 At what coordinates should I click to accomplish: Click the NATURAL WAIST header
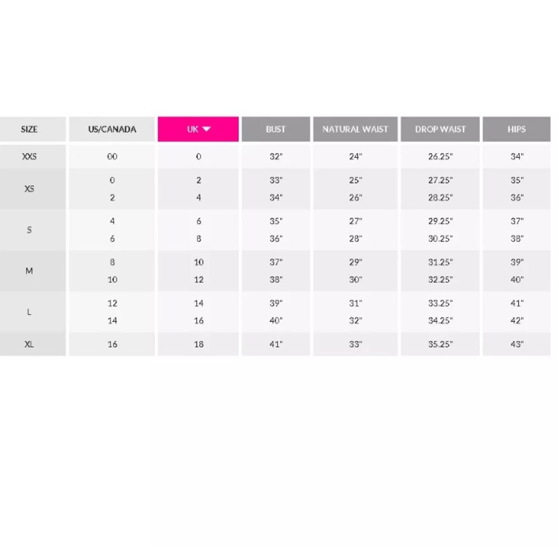pos(356,129)
